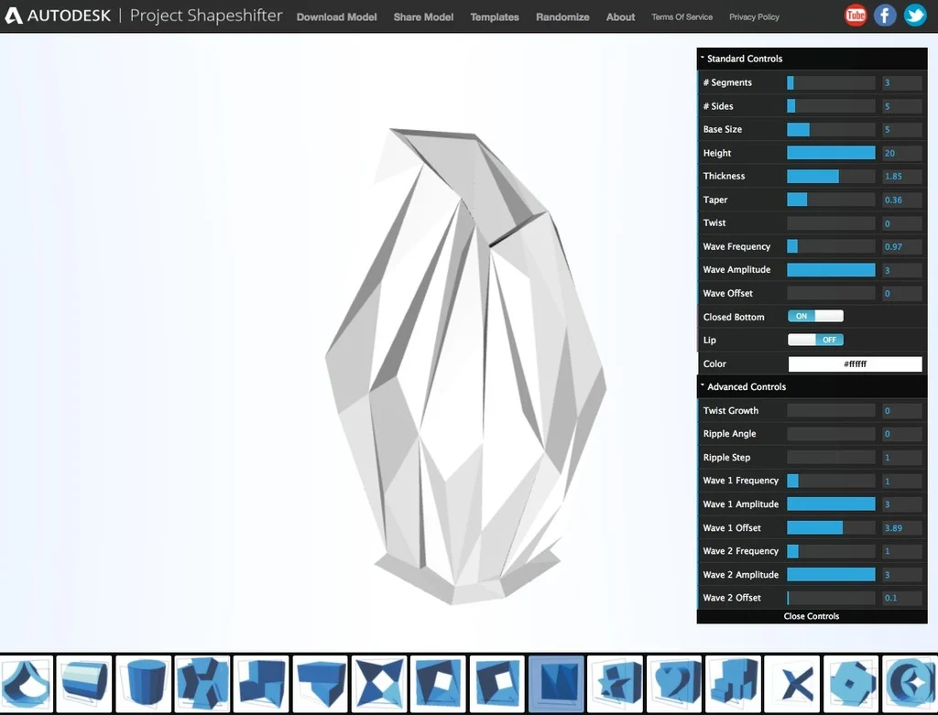Click the Base Size value field
Image resolution: width=938 pixels, height=715 pixels.
pos(902,129)
